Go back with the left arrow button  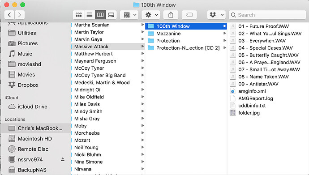[9, 15]
